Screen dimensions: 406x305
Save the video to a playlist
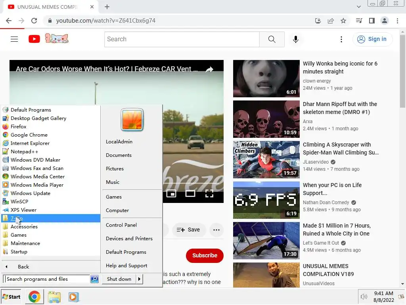188,230
